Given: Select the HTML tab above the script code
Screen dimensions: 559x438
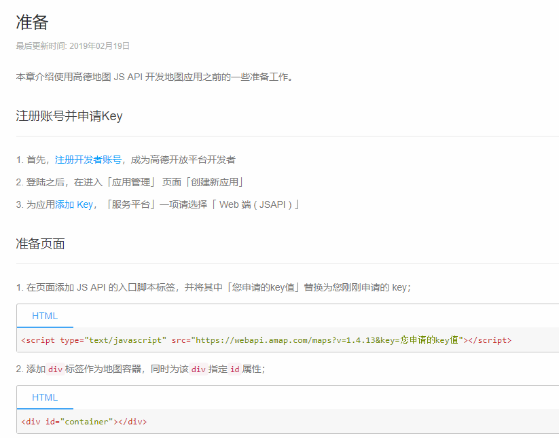Looking at the screenshot, I should click(x=45, y=316).
